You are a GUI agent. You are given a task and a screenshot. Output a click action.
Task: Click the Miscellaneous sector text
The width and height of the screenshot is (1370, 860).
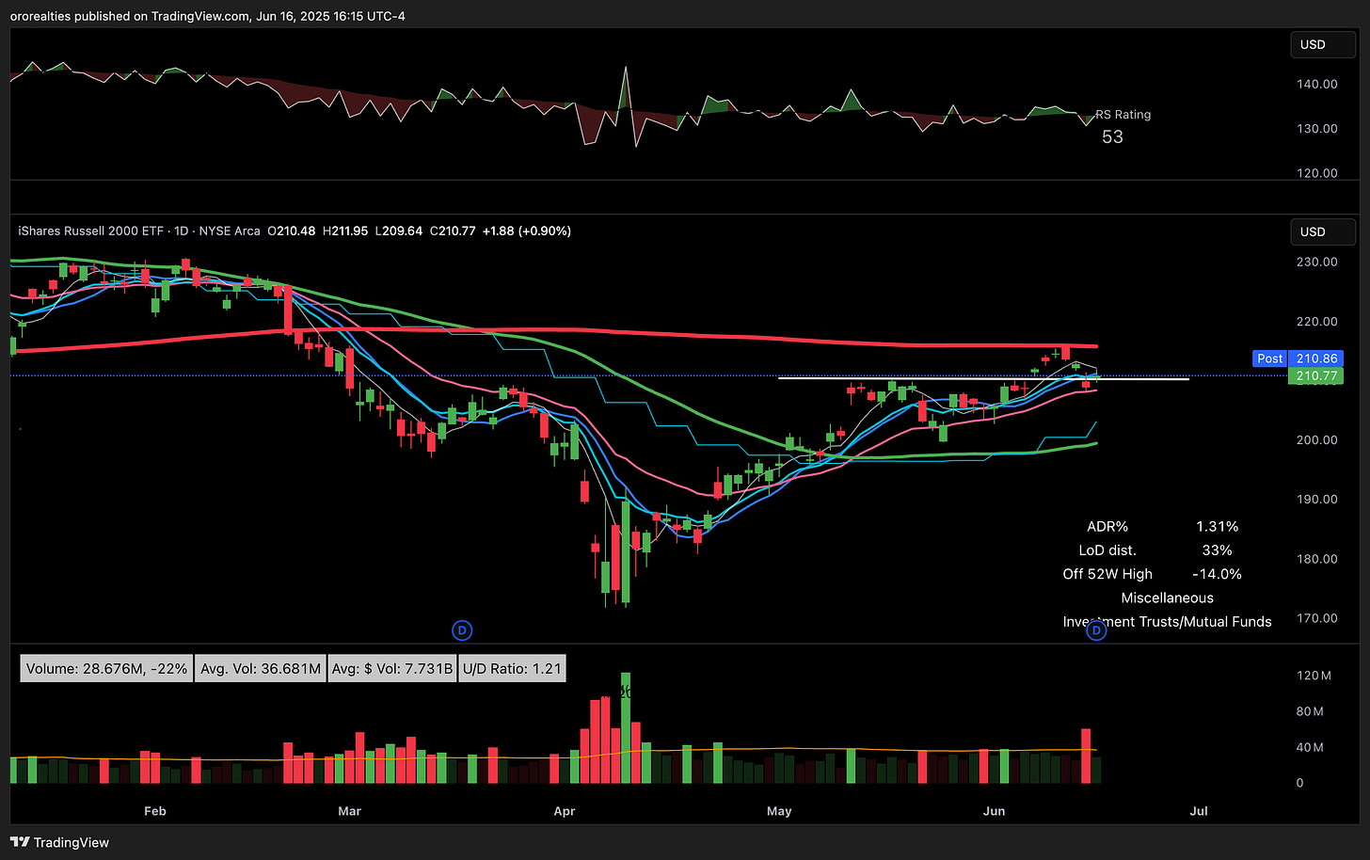(x=1167, y=597)
